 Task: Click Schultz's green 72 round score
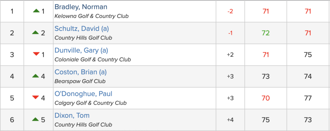pyautogui.click(x=266, y=33)
